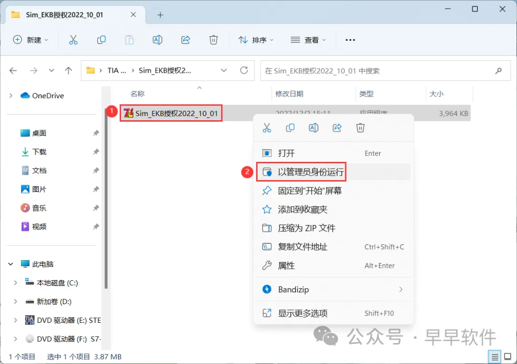Choose 压缩为 ZIP 文件 option

(x=333, y=228)
